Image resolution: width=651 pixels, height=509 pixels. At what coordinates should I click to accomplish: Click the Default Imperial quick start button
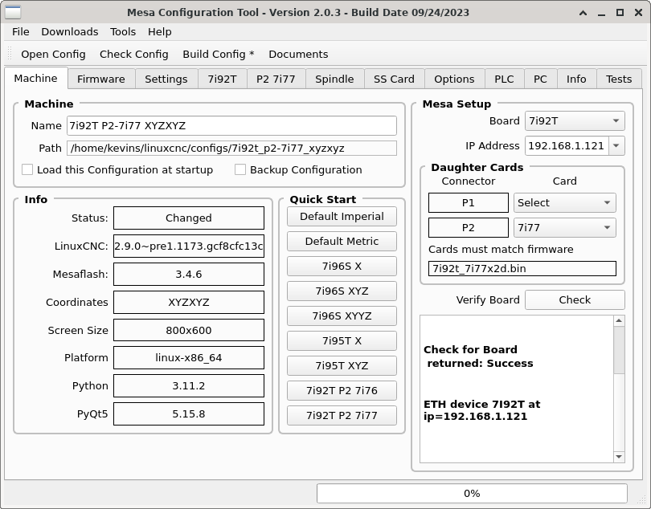pyautogui.click(x=342, y=217)
